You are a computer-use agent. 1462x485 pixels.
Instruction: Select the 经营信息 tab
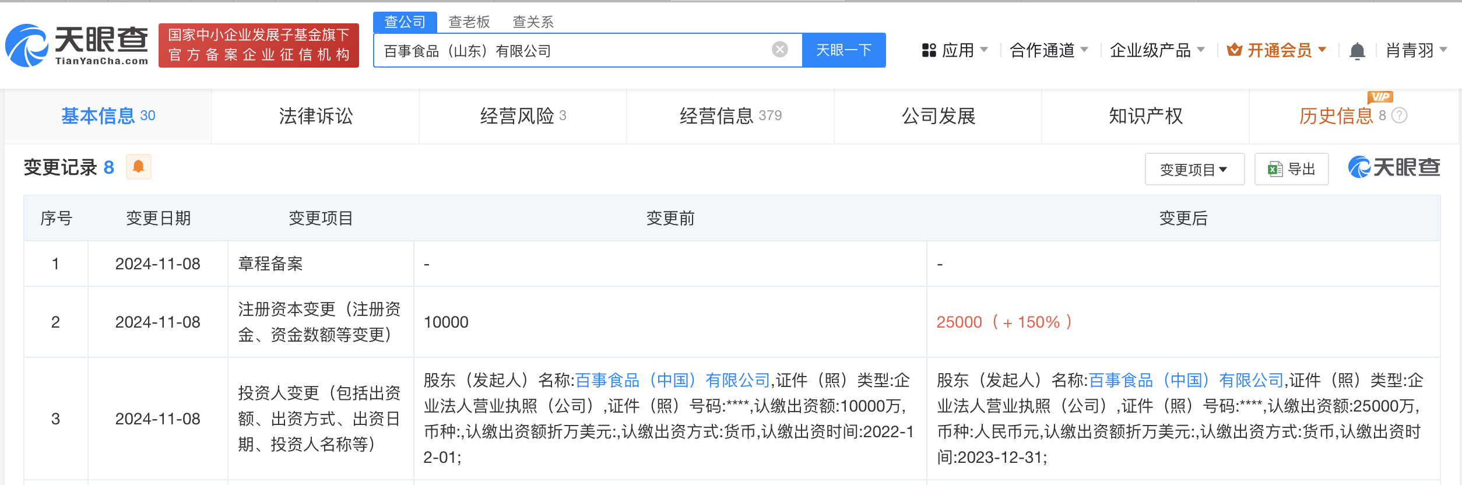click(730, 115)
